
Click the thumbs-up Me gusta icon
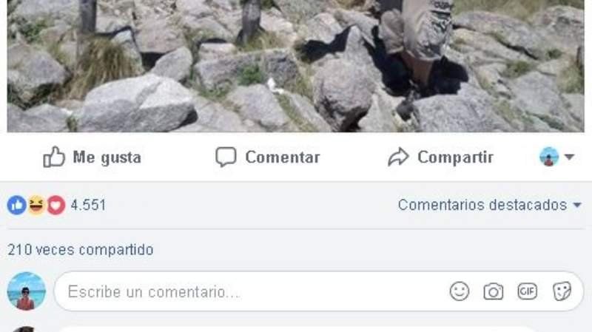53,157
